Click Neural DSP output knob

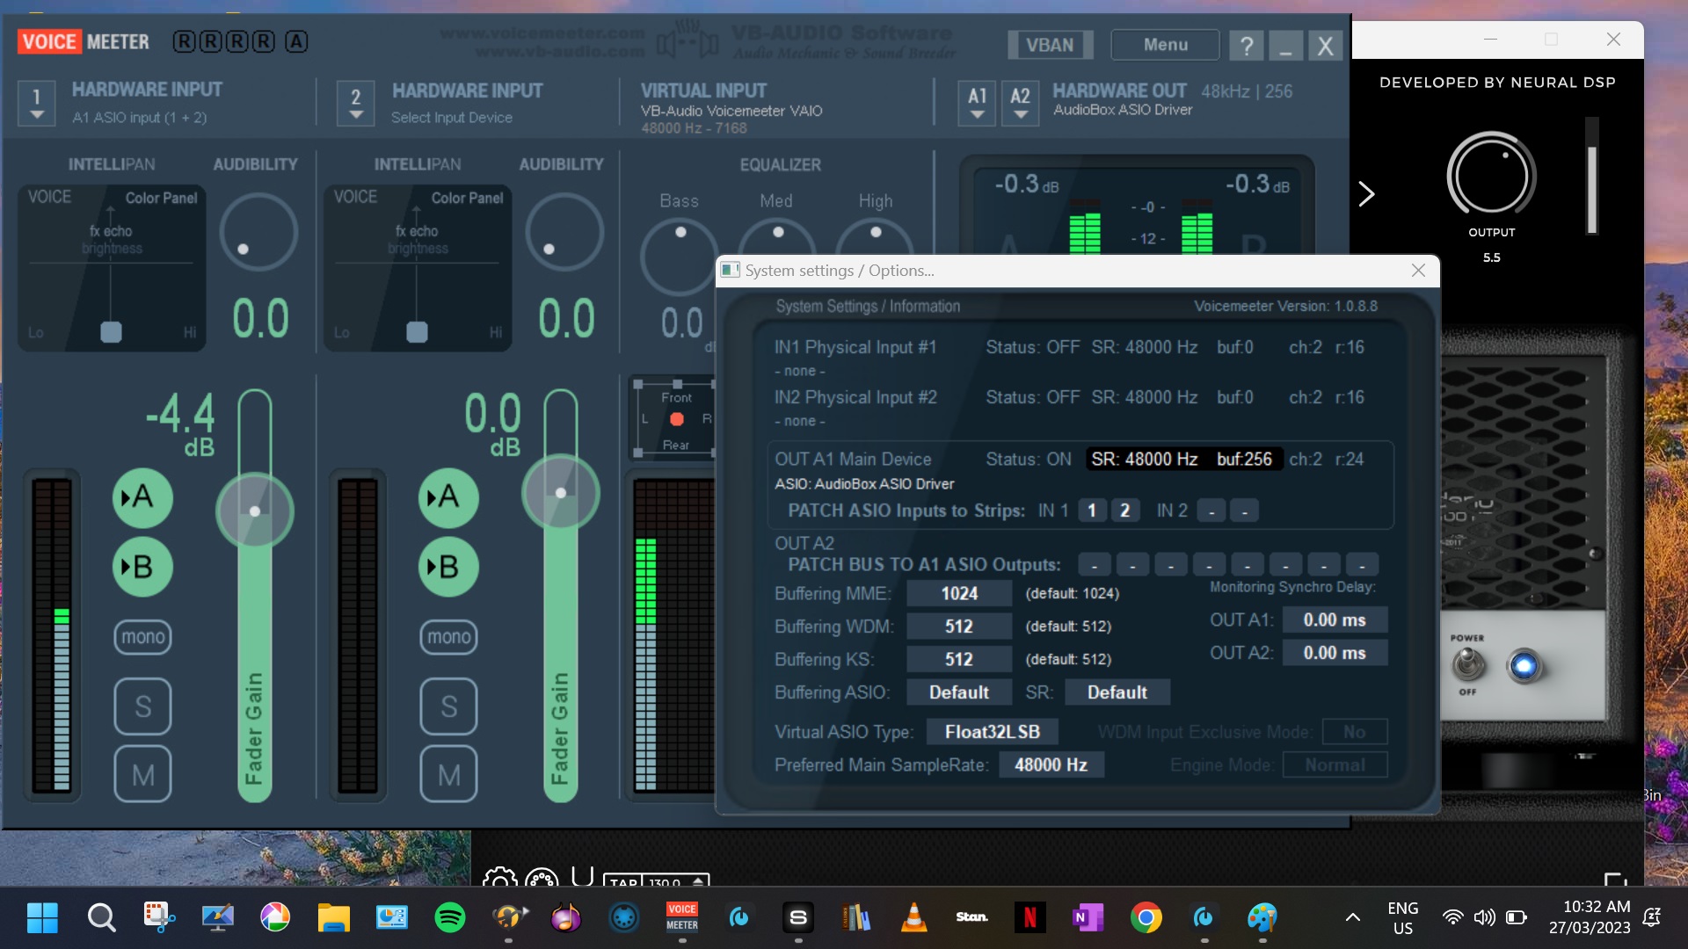click(x=1491, y=175)
